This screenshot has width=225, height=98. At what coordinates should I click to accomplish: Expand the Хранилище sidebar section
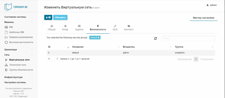click(x=32, y=49)
